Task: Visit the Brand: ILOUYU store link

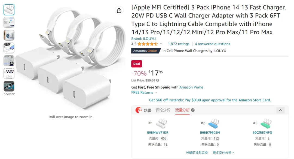Action: pos(143,39)
